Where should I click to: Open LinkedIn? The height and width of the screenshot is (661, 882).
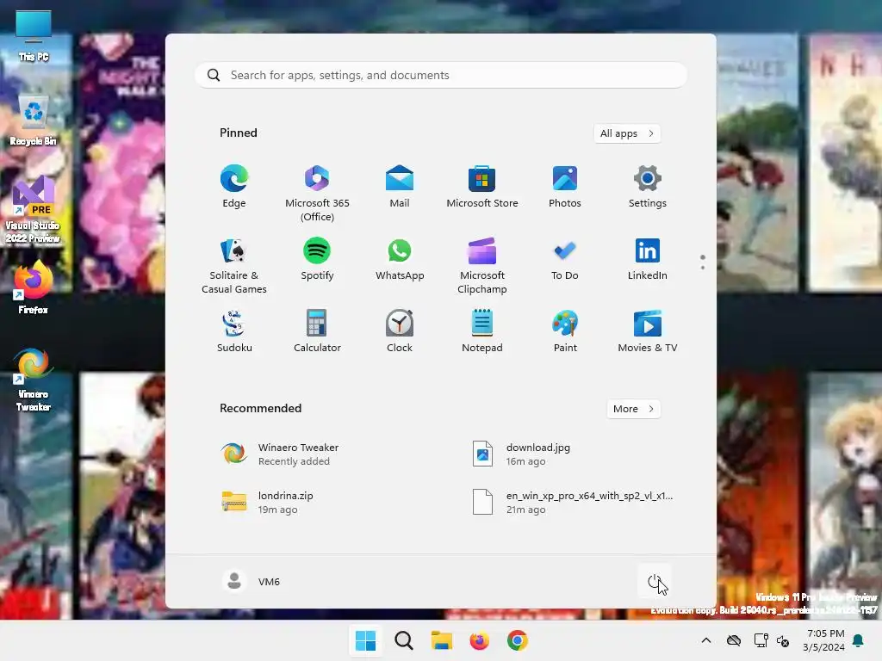click(x=648, y=259)
